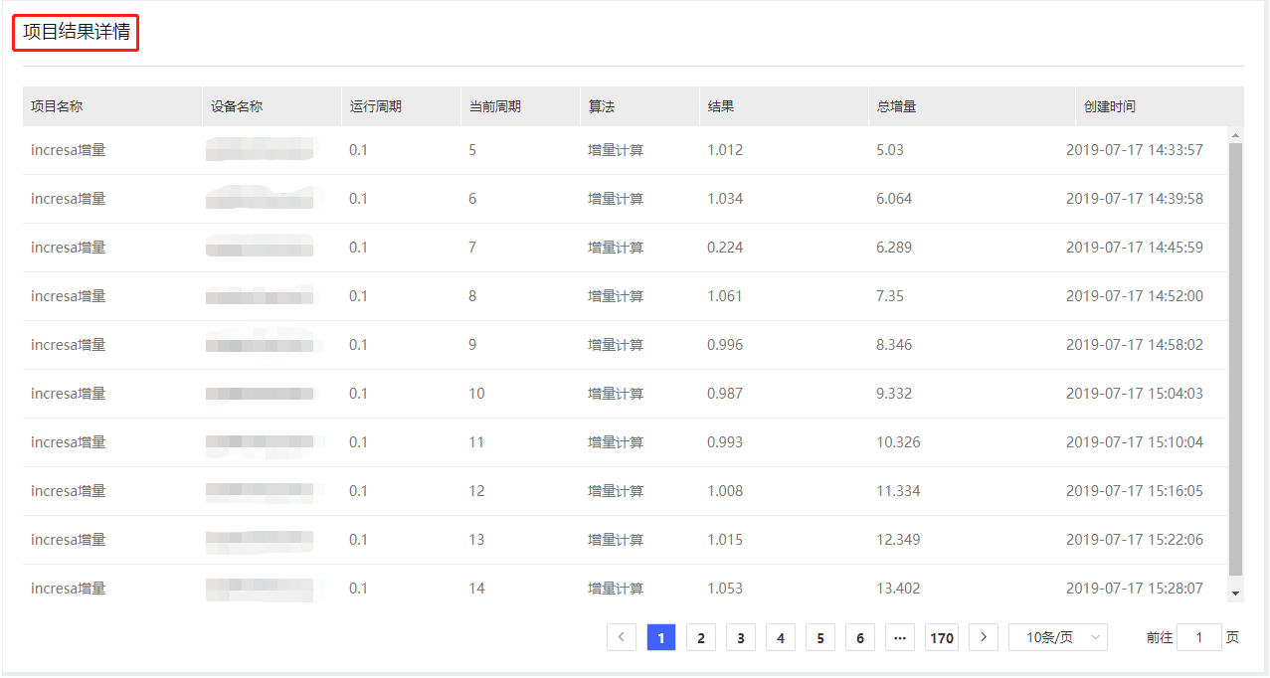1270x678 pixels.
Task: Jump to last page 170
Action: coord(942,637)
